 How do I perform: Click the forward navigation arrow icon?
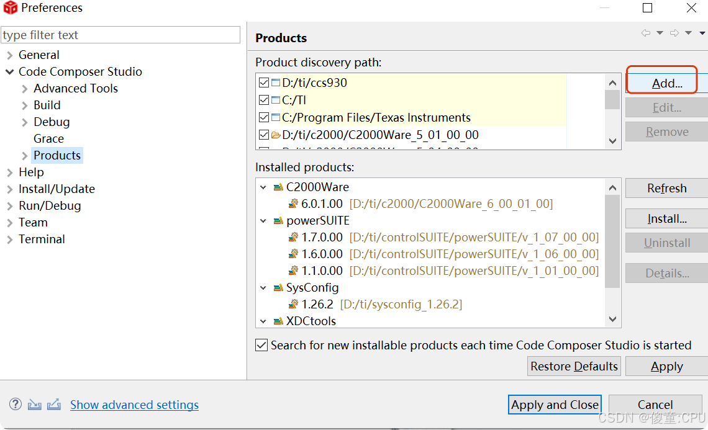[x=674, y=33]
